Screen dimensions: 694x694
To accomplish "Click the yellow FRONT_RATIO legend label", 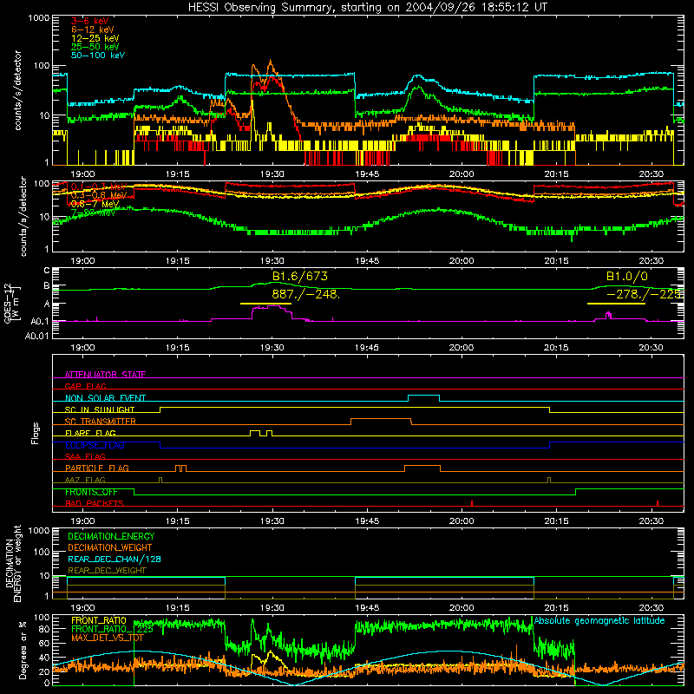I will click(x=99, y=620).
